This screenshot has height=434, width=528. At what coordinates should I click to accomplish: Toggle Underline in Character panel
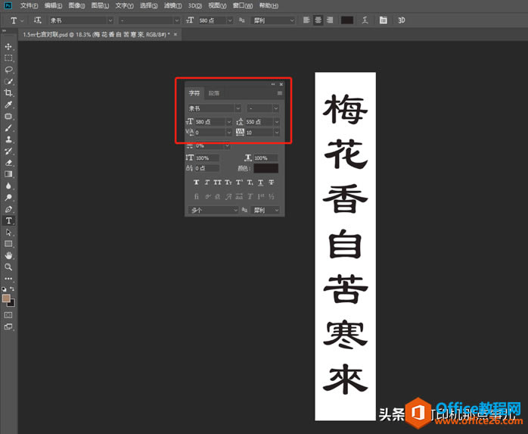pos(261,183)
